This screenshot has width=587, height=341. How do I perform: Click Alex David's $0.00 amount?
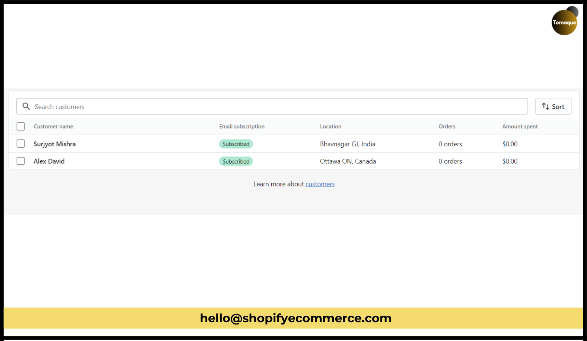(x=510, y=161)
